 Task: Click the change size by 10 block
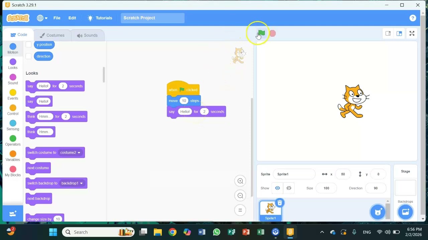[x=44, y=218]
